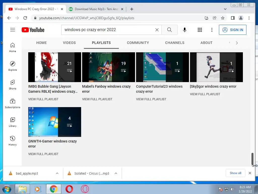Switch to the ABOUT channel tab

[x=207, y=43]
